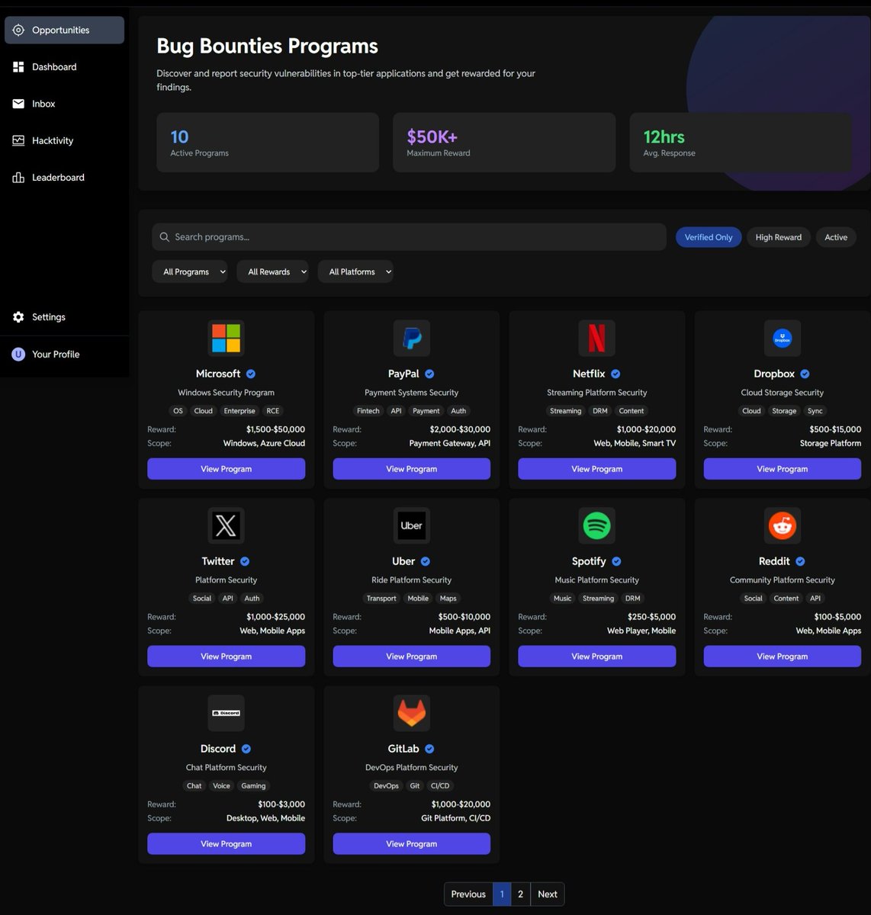
Task: Click the Reddit logo
Action: point(783,525)
